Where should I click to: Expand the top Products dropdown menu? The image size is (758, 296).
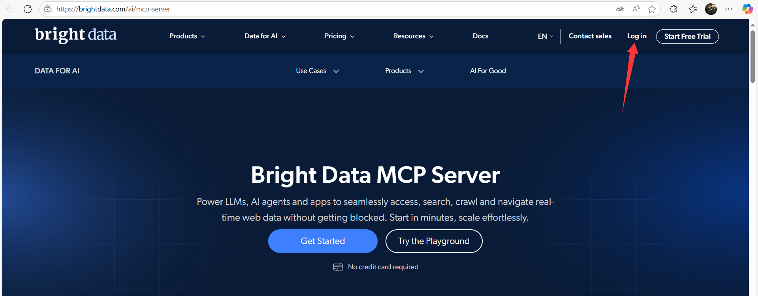tap(187, 36)
